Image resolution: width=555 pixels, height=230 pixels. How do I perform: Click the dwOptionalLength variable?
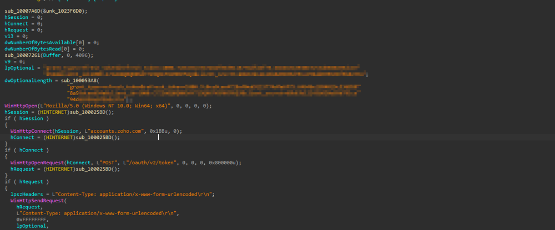click(x=29, y=81)
